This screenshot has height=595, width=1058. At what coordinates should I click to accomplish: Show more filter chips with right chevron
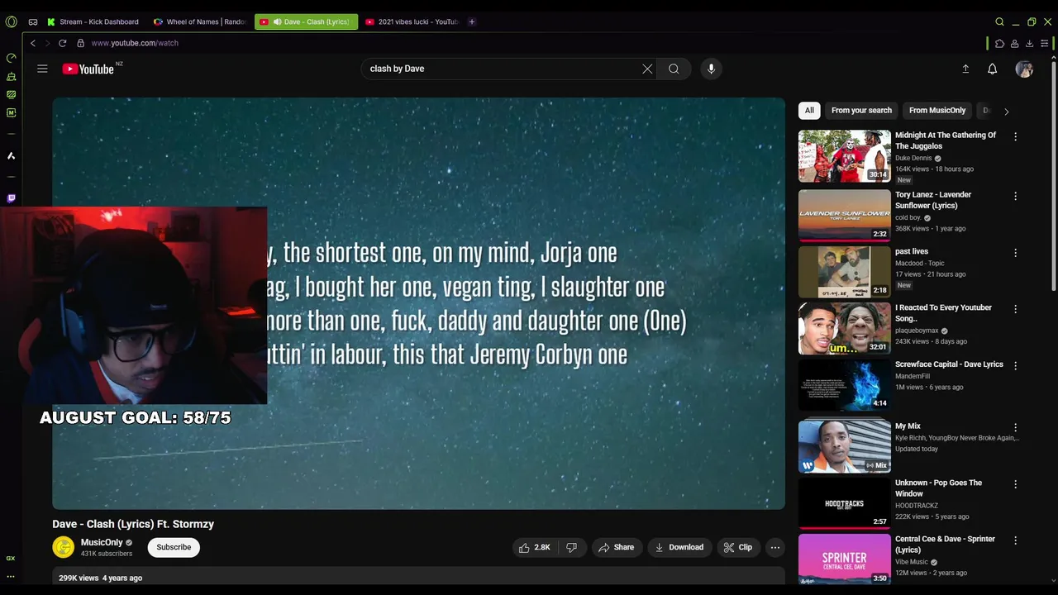pyautogui.click(x=1006, y=111)
